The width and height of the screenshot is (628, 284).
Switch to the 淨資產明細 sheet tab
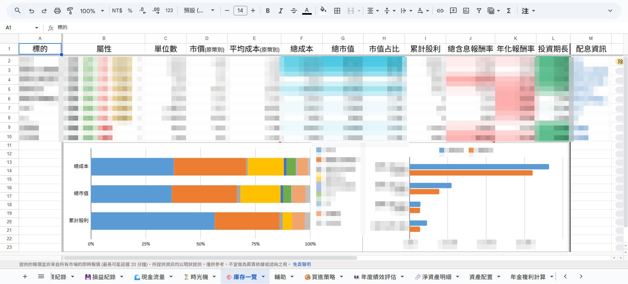pos(436,277)
